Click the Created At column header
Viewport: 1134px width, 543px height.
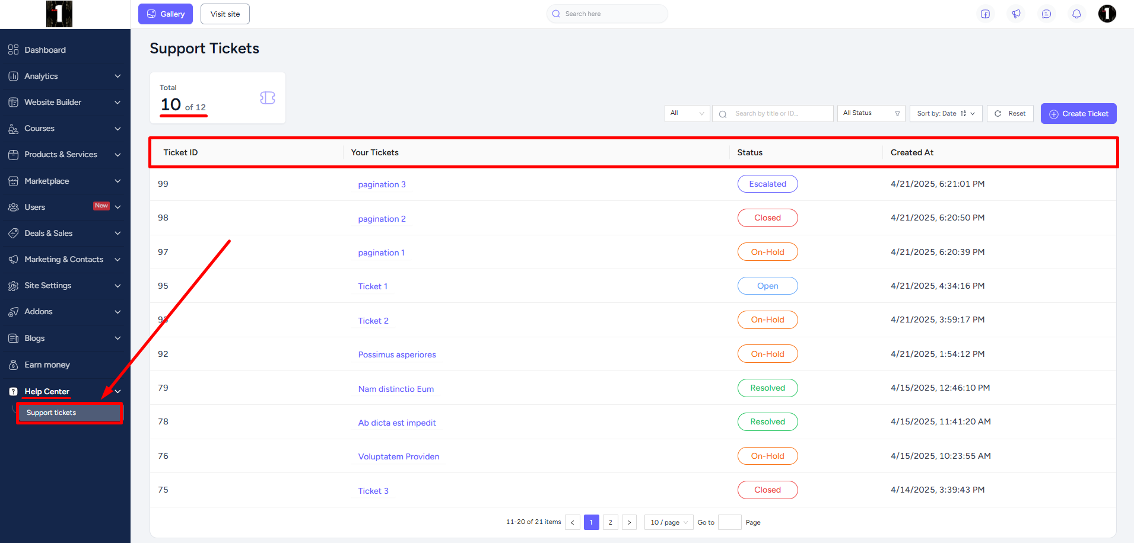911,152
